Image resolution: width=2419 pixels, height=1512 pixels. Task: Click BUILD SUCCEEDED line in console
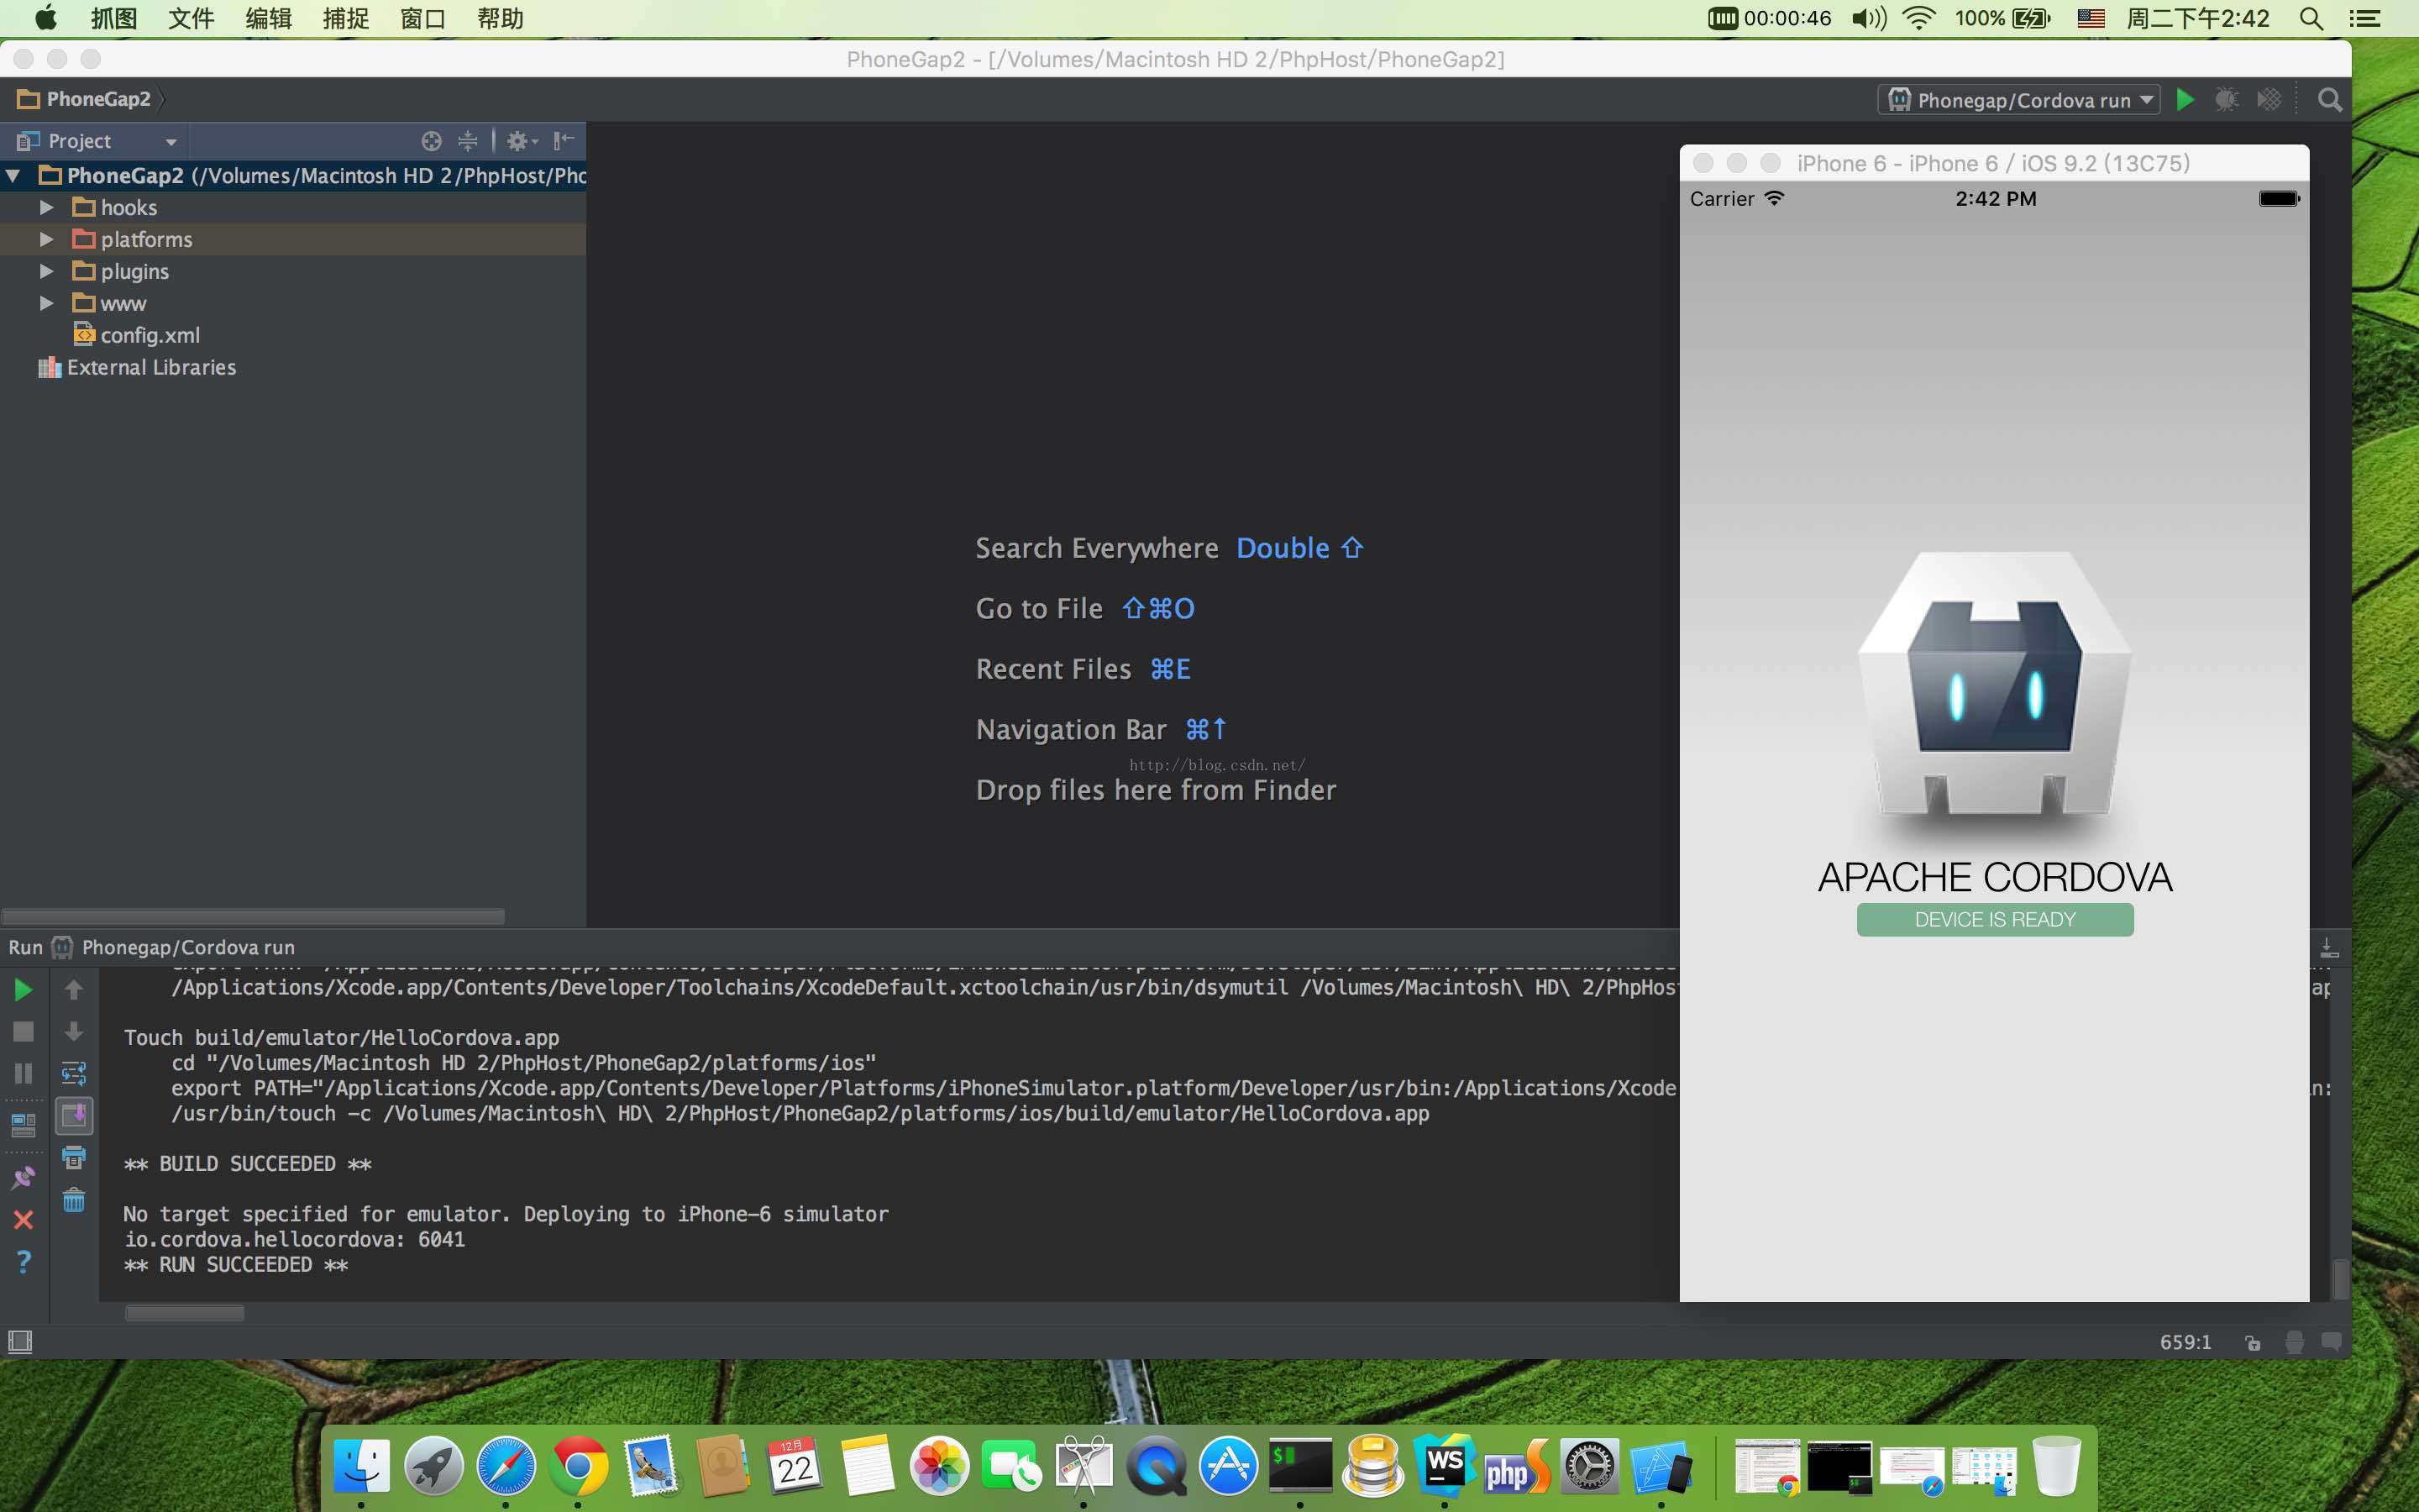(247, 1164)
